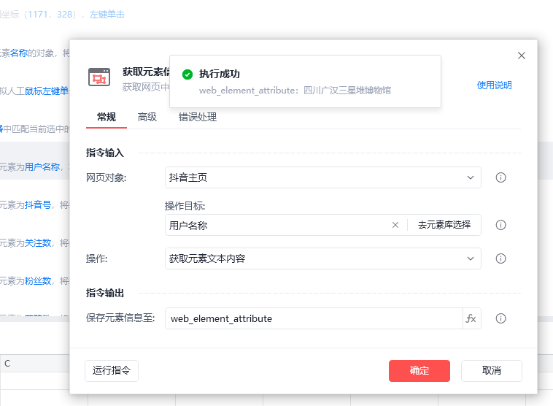Click the 指令输入 section heading
Viewport: 553px width, 406px height.
(x=105, y=153)
